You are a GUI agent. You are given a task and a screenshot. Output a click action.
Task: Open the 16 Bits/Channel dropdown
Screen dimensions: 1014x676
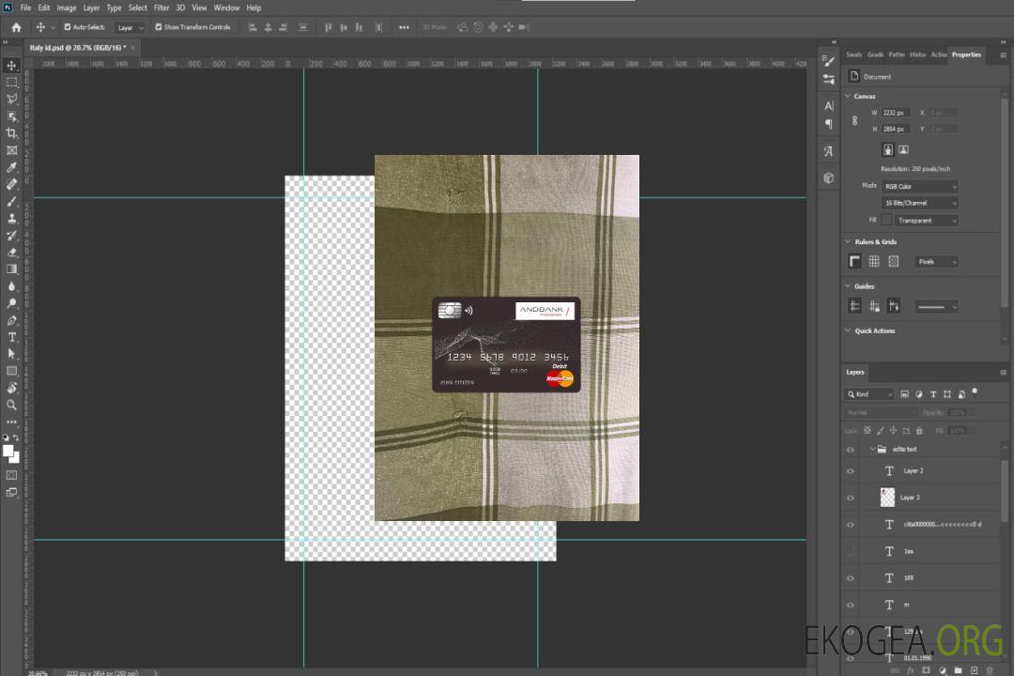coord(919,203)
